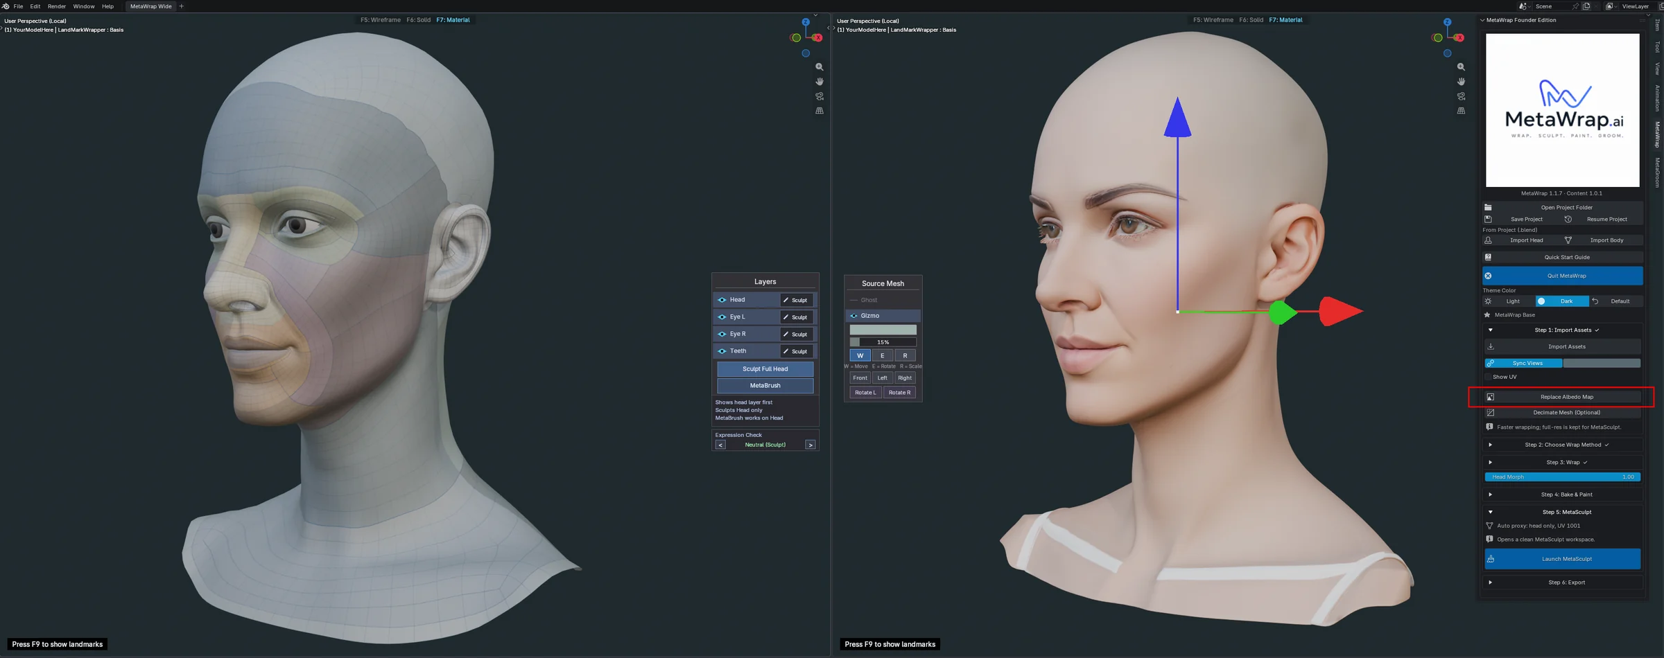Viewport: 1664px width, 658px height.
Task: Switch perspective/orthographic grid icon in right viewport
Action: tap(1461, 111)
